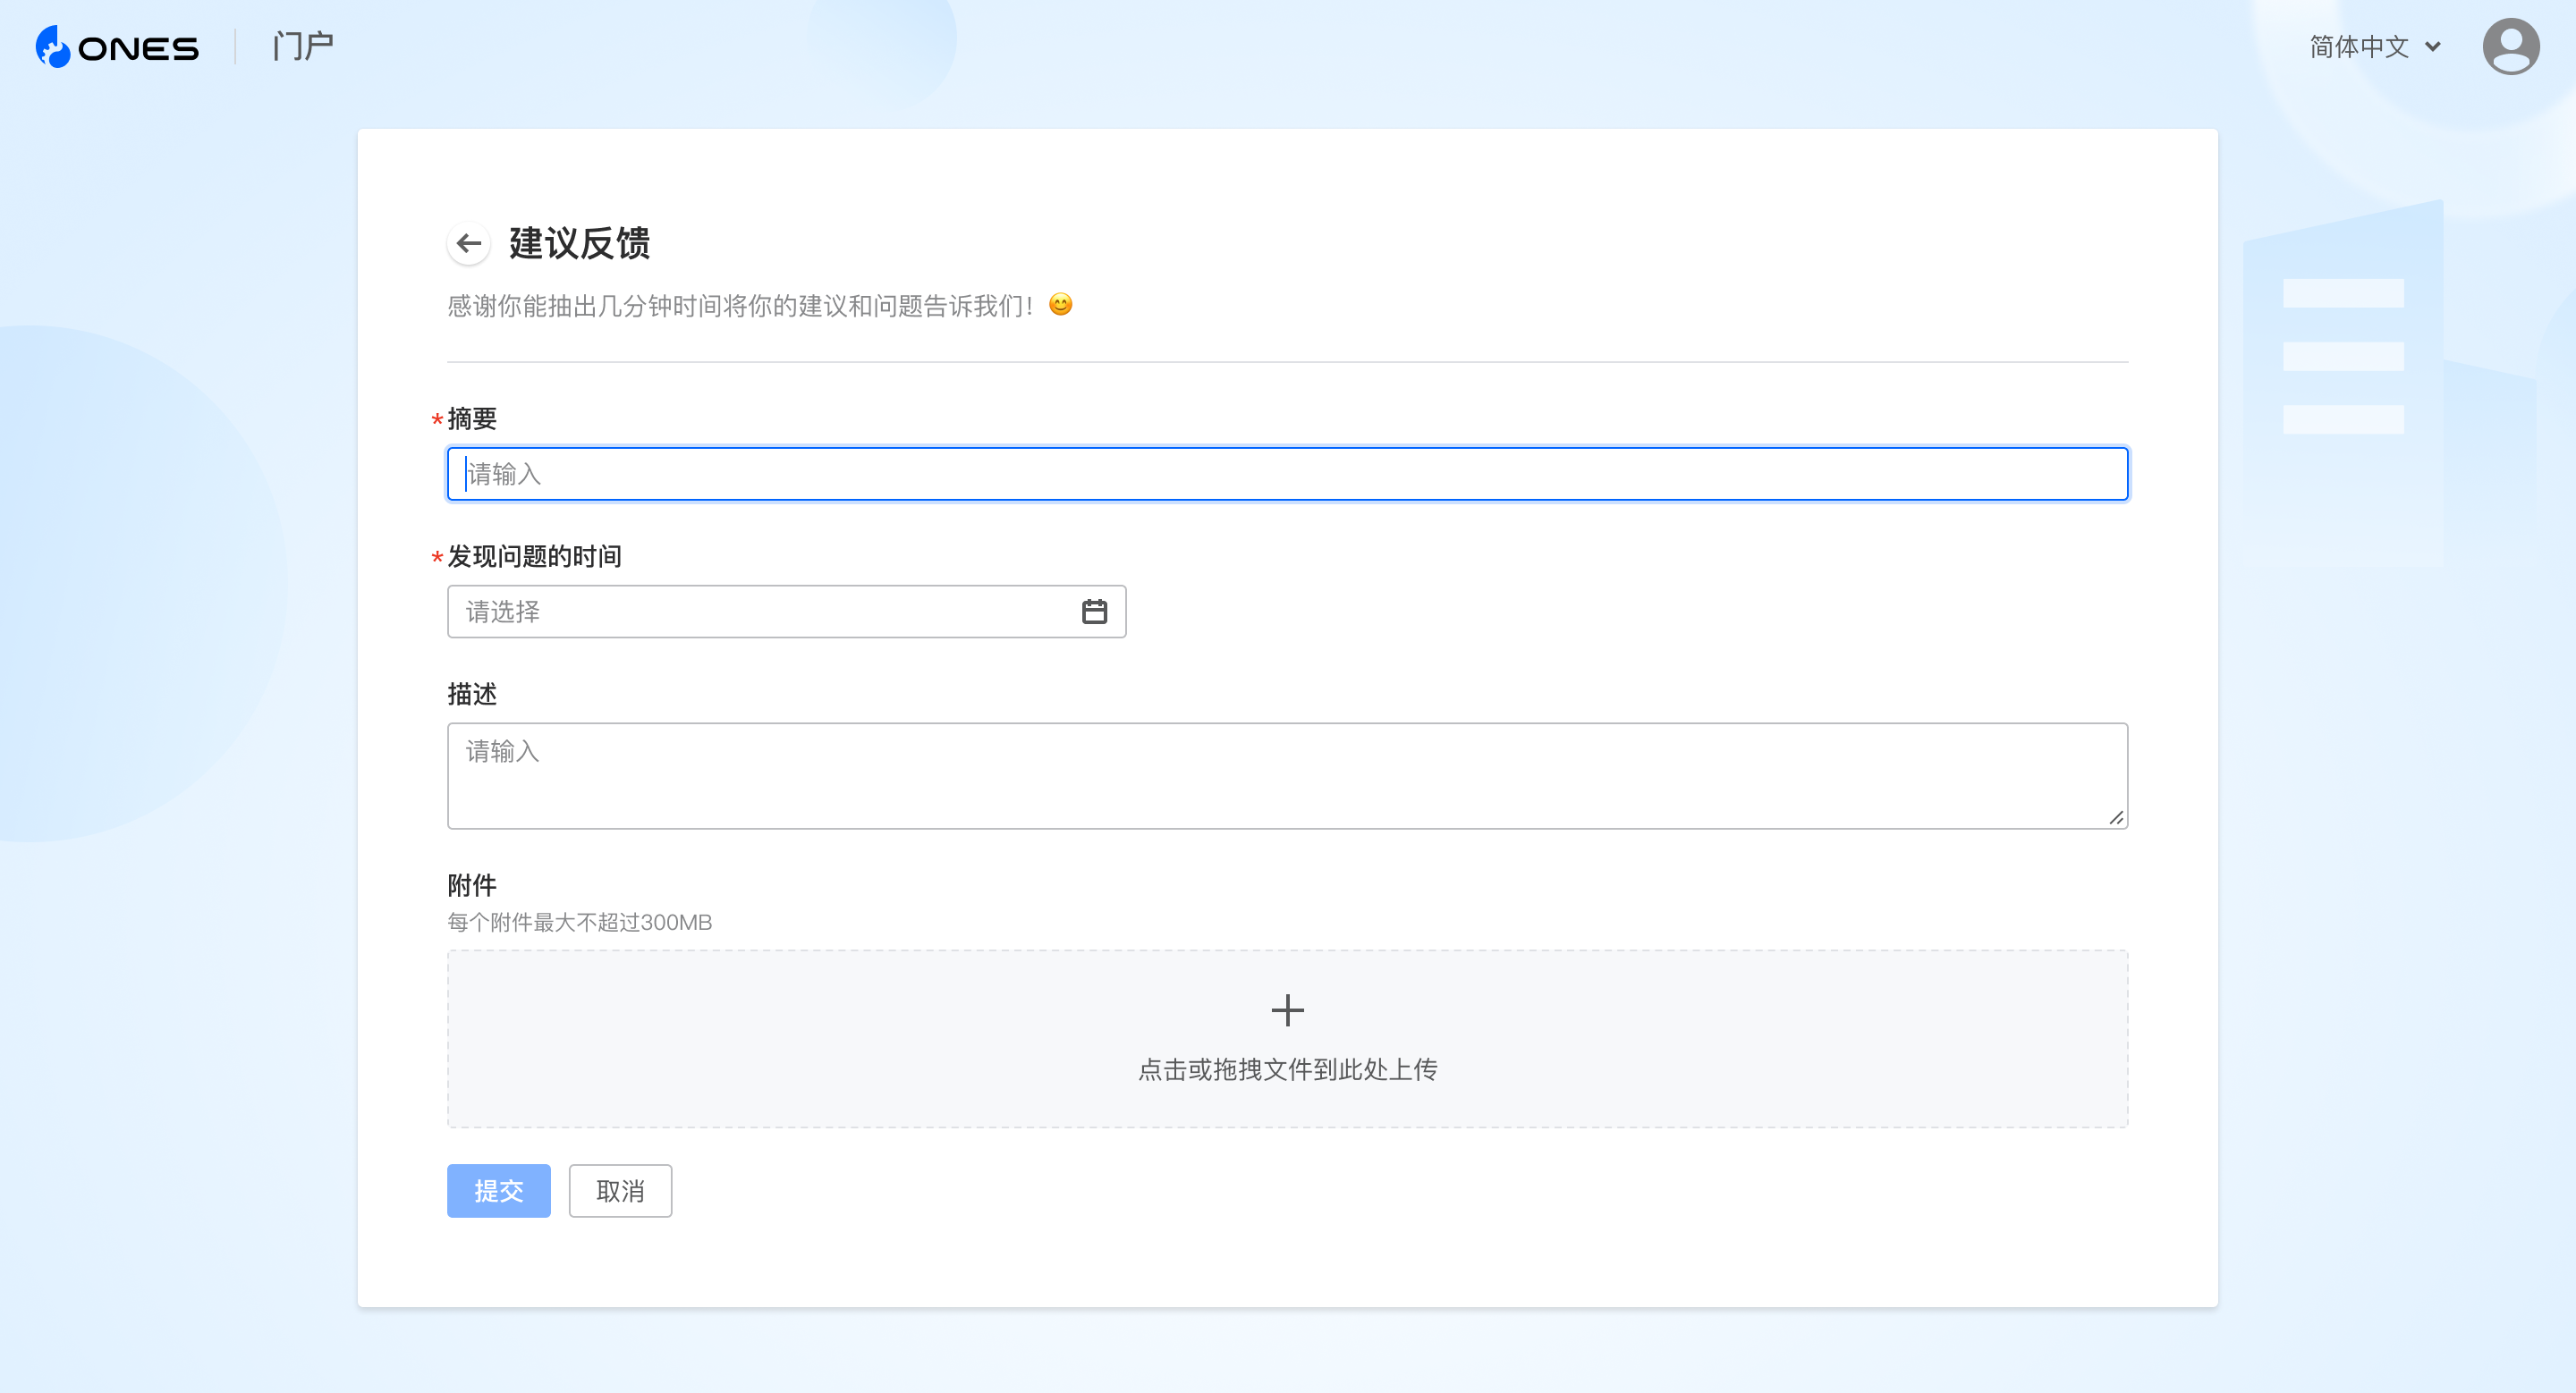Submit the form with 提交
The width and height of the screenshot is (2576, 1393).
coord(498,1190)
